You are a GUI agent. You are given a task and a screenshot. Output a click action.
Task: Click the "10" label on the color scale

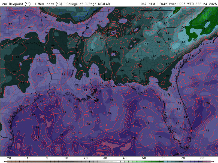[66, 158]
